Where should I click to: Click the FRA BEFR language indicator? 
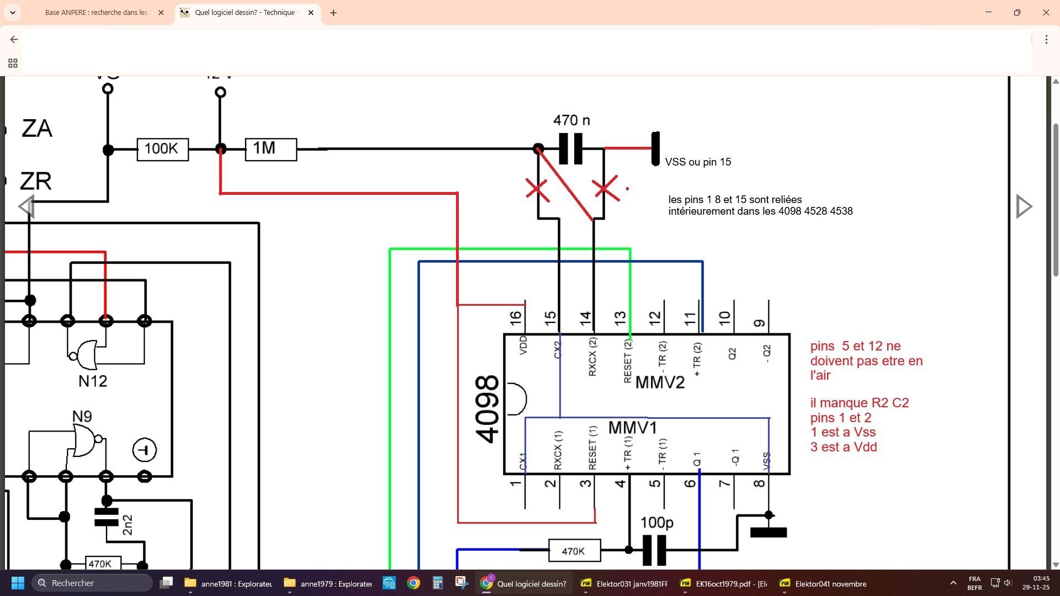(974, 583)
